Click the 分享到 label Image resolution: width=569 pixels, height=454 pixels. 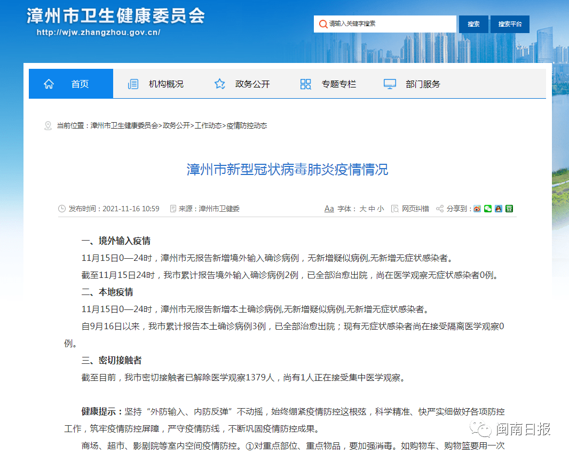[459, 209]
